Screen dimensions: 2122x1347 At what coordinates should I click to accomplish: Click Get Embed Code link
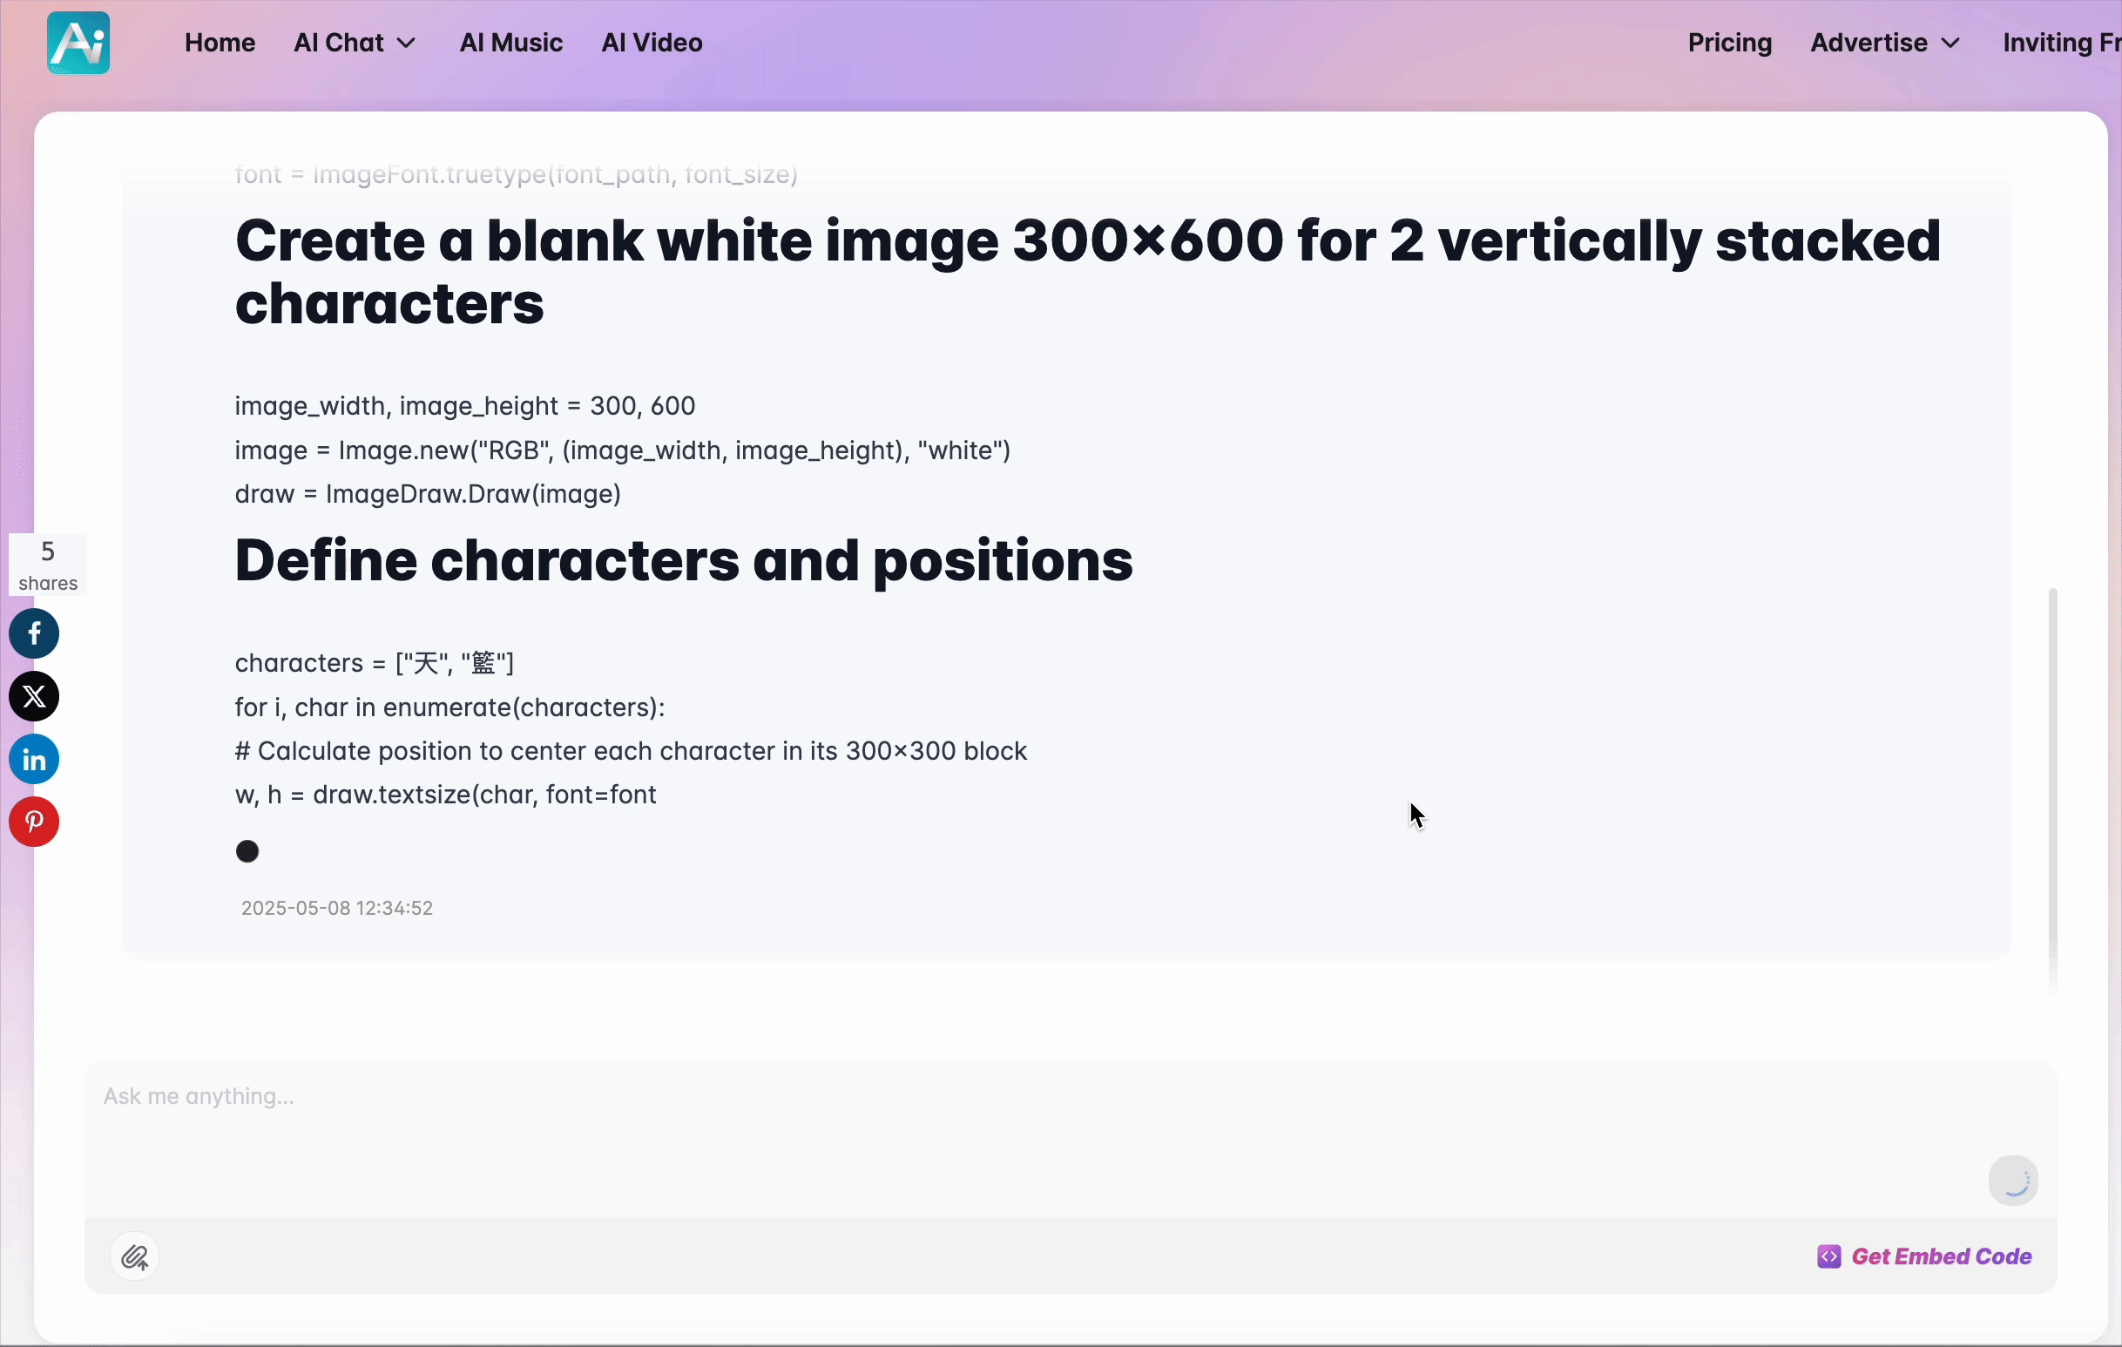tap(1942, 1256)
